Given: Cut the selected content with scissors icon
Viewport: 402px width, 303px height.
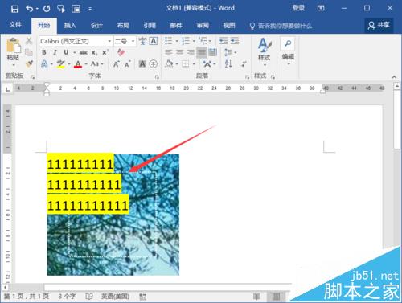Looking at the screenshot, I should pos(29,41).
